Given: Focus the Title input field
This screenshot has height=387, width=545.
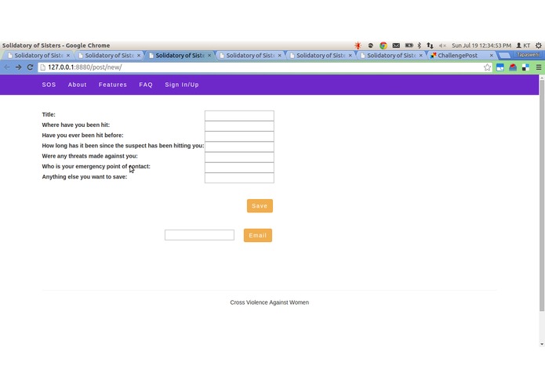Looking at the screenshot, I should [239, 116].
